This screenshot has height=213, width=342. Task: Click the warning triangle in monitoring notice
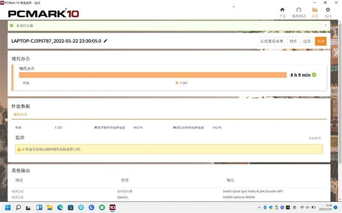pos(19,150)
